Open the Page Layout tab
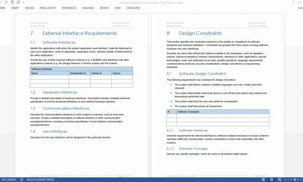This screenshot has width=303, height=182. [48, 8]
